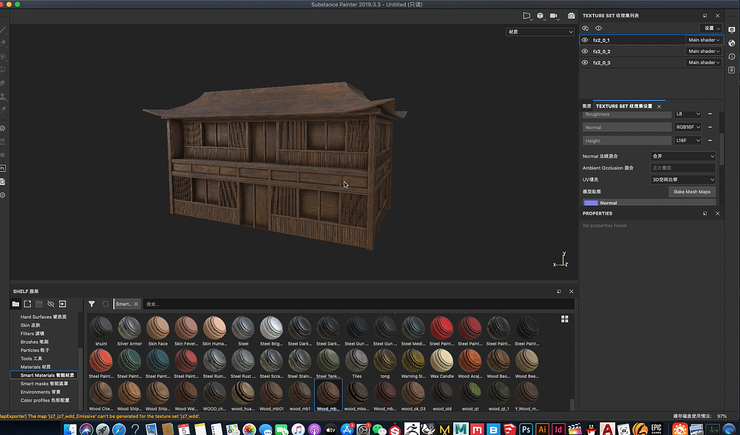Image resolution: width=740 pixels, height=435 pixels.
Task: Open the log clipboard icon in sidebar
Action: coord(731,70)
